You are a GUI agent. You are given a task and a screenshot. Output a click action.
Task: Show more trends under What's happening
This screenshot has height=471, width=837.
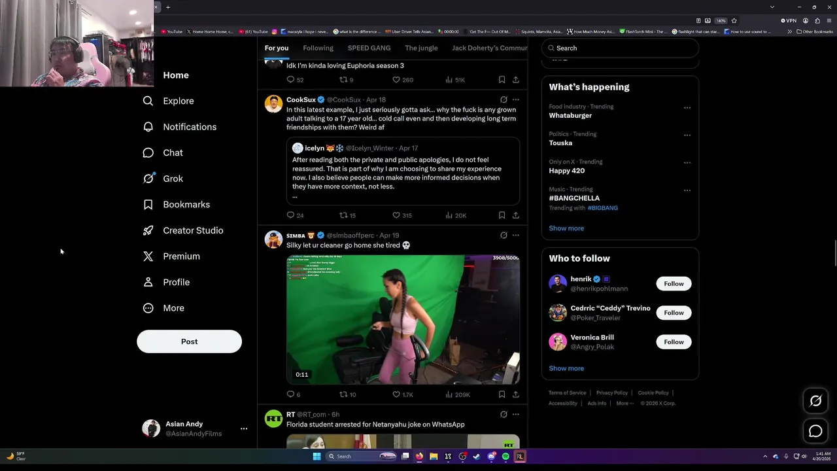566,228
